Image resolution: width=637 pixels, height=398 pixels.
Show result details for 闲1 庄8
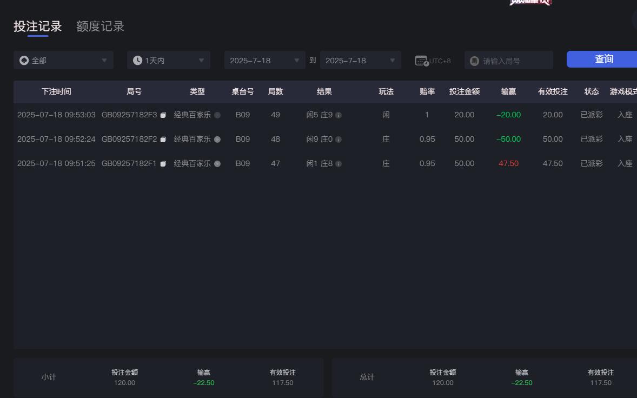point(339,163)
